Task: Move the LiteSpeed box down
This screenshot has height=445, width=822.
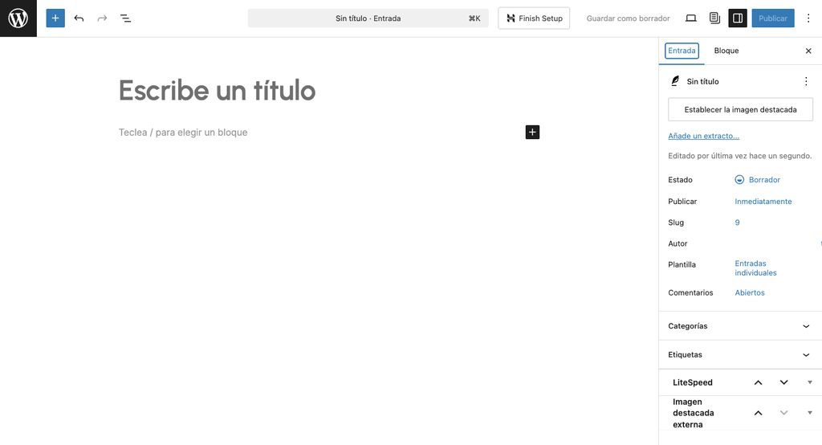Action: [783, 382]
